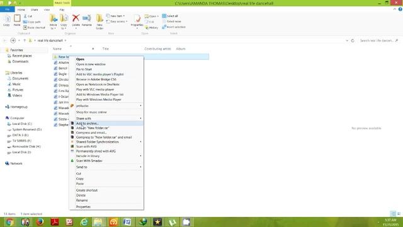Viewport: 403px width, 227px height.
Task: Click History in the Open group
Action: (152, 28)
